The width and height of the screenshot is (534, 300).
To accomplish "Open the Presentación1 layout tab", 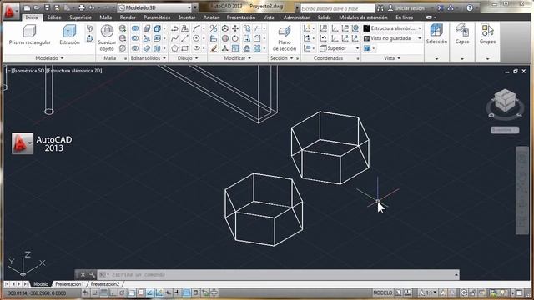I will point(69,283).
